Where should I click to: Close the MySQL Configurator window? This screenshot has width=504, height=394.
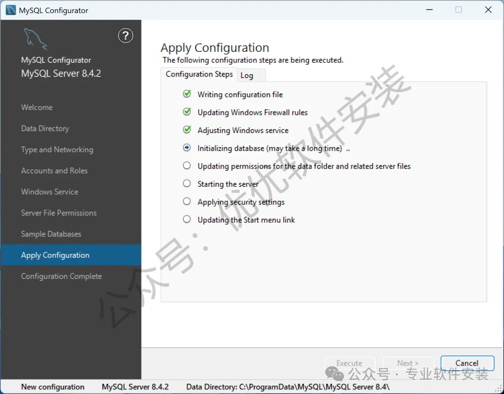click(x=488, y=10)
